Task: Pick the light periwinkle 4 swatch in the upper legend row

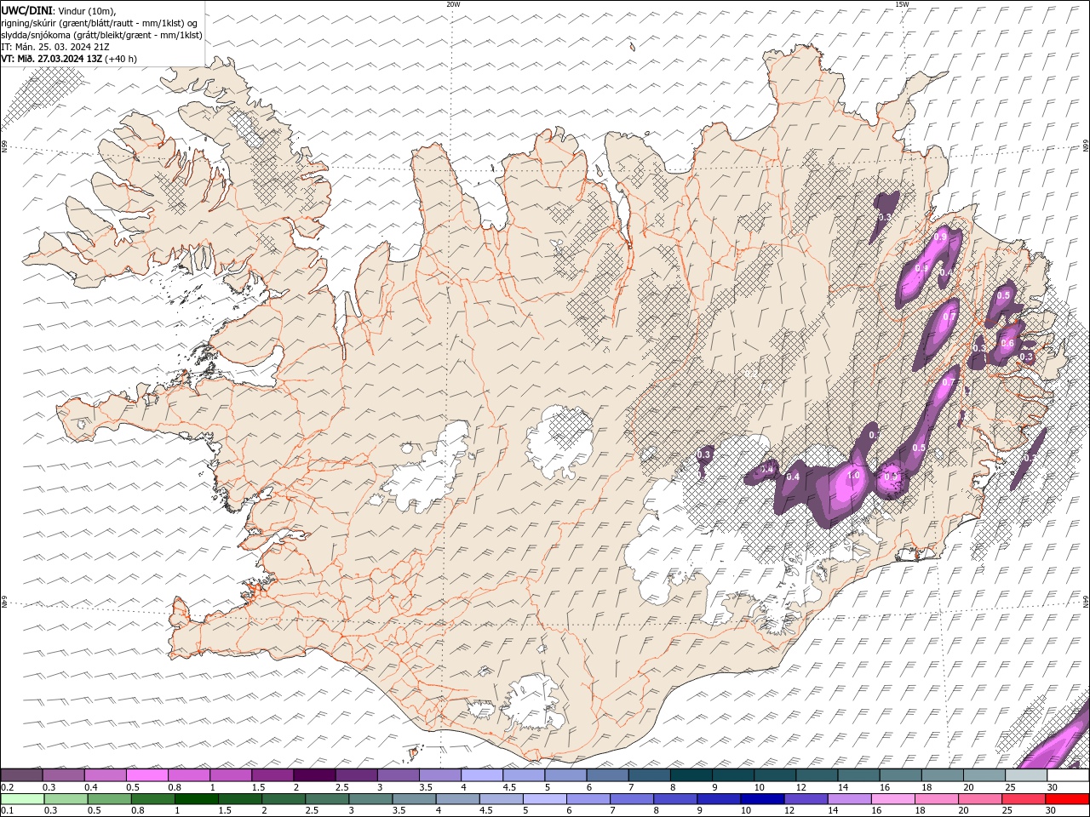Action: (480, 775)
